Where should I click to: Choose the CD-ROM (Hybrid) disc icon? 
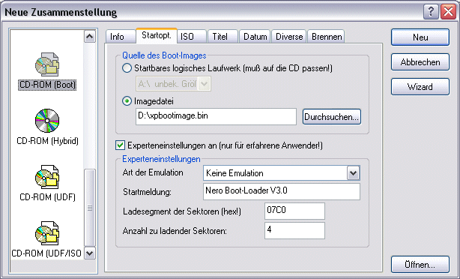tap(47, 121)
